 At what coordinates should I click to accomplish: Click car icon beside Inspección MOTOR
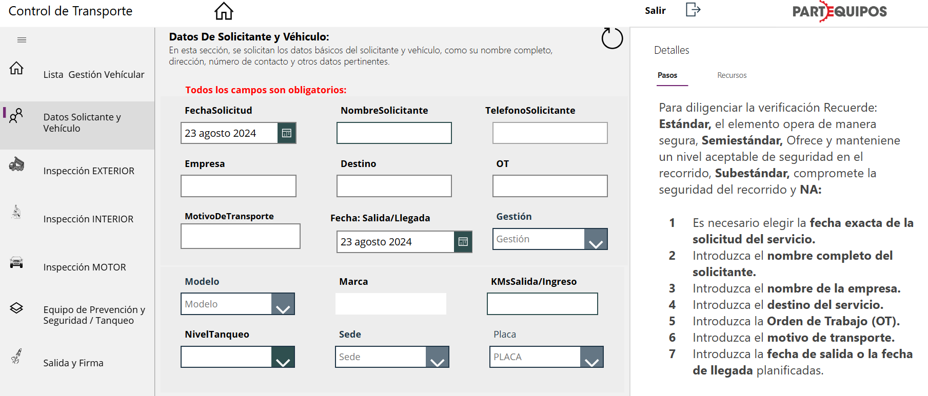tap(16, 262)
